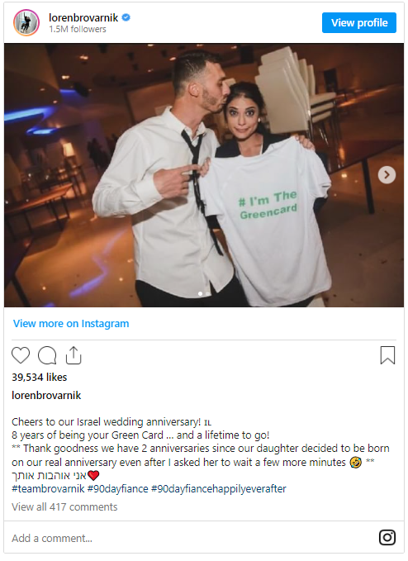
Task: Focus the Add a comment field
Action: tap(193, 538)
